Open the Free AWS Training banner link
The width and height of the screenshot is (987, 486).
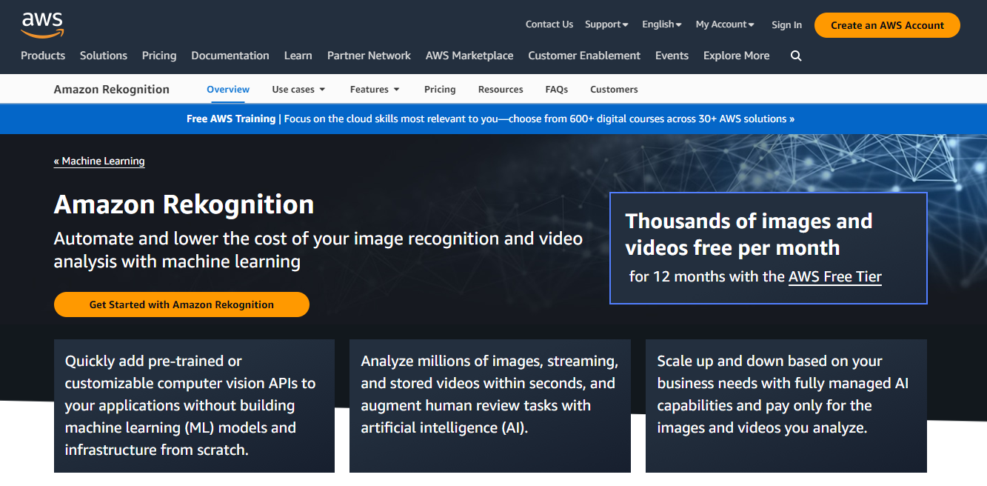(491, 119)
